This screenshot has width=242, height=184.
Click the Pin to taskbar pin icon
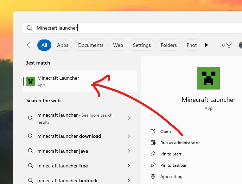pos(153,165)
